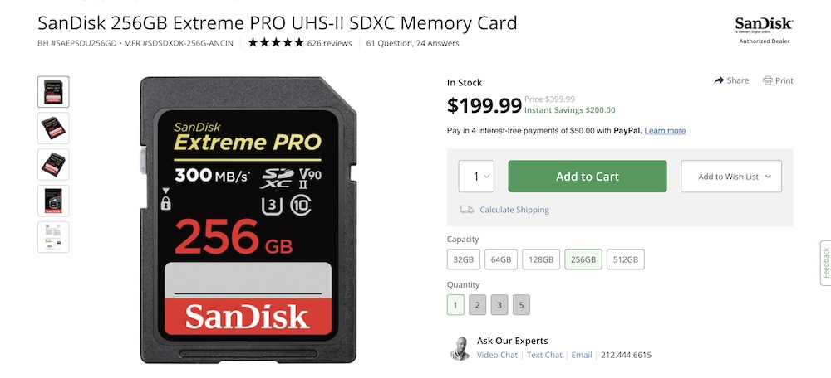Open the vertical Feedback tab
The height and width of the screenshot is (378, 831).
coord(825,263)
